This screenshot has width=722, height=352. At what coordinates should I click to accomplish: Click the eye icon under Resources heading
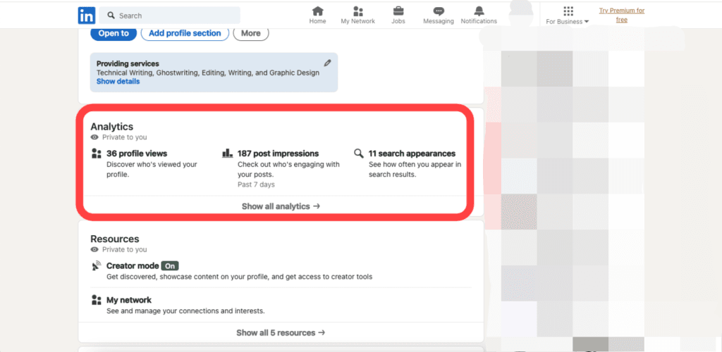95,249
